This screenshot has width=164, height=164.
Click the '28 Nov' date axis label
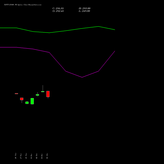[26, 156]
